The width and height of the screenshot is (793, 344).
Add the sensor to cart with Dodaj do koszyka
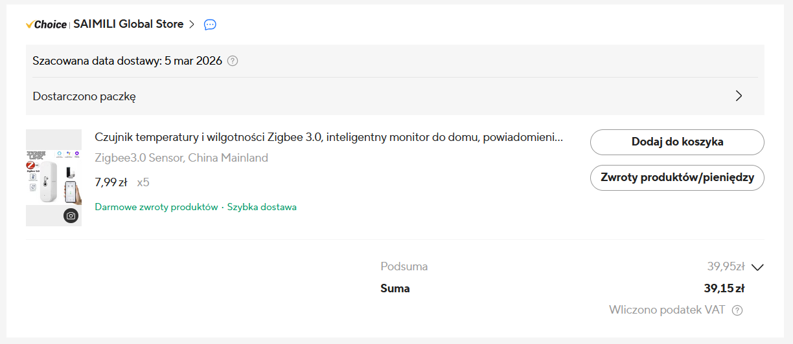[x=677, y=142]
